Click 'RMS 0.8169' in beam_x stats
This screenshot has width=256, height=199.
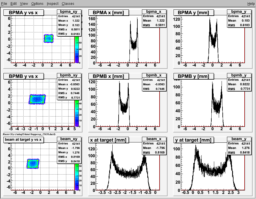[154, 152]
